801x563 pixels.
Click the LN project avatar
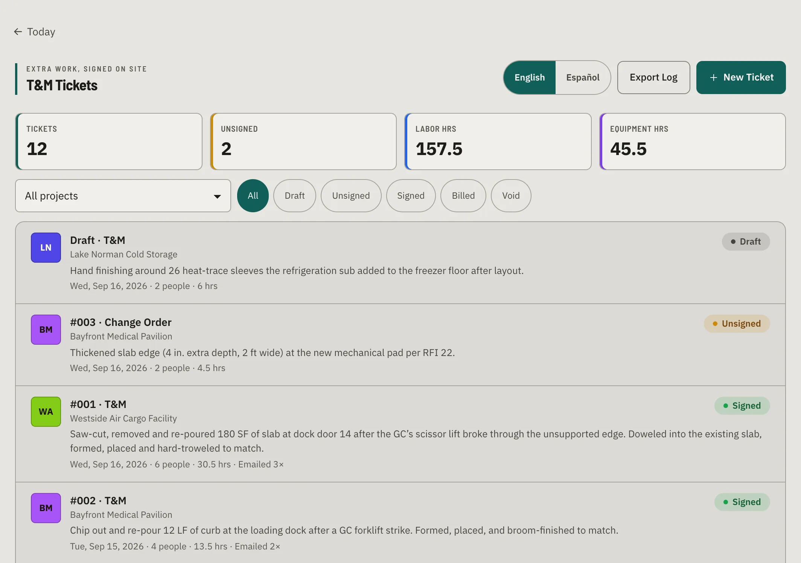click(46, 248)
